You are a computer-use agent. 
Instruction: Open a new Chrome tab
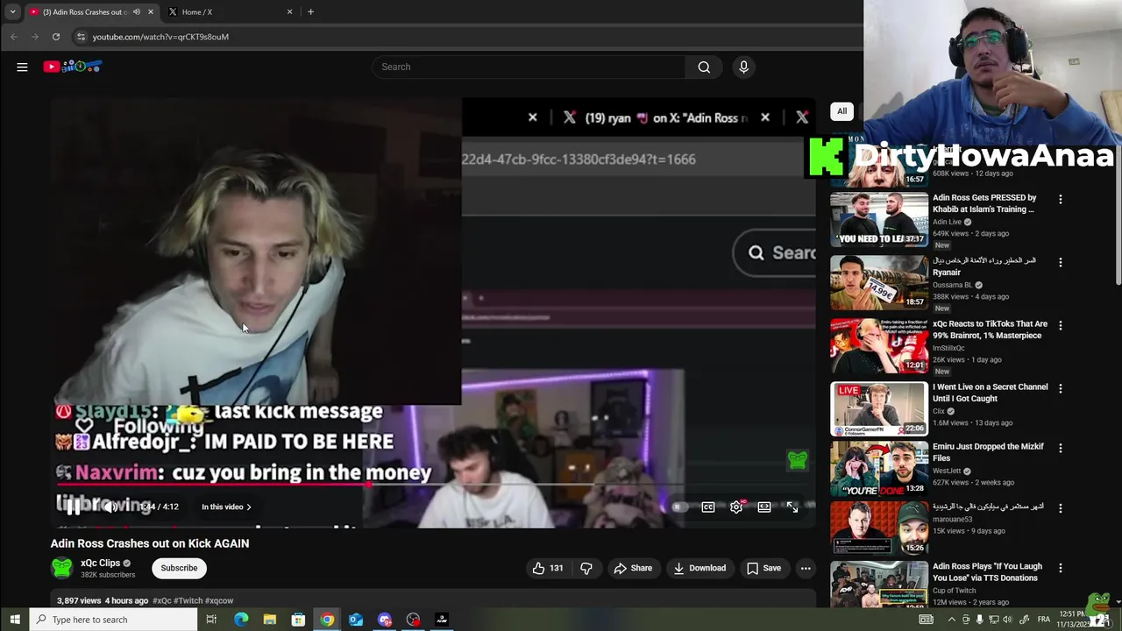pyautogui.click(x=310, y=12)
